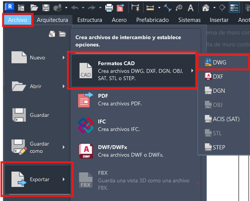This screenshot has width=250, height=201.
Task: Click the Aligned Dimension tool icon
Action: point(168,8)
